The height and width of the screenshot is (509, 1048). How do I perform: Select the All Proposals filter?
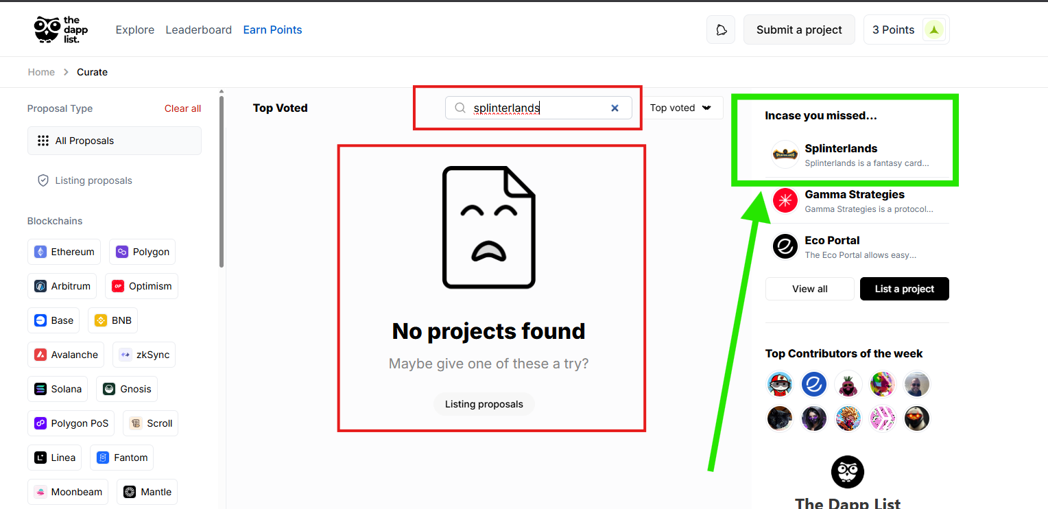click(115, 141)
